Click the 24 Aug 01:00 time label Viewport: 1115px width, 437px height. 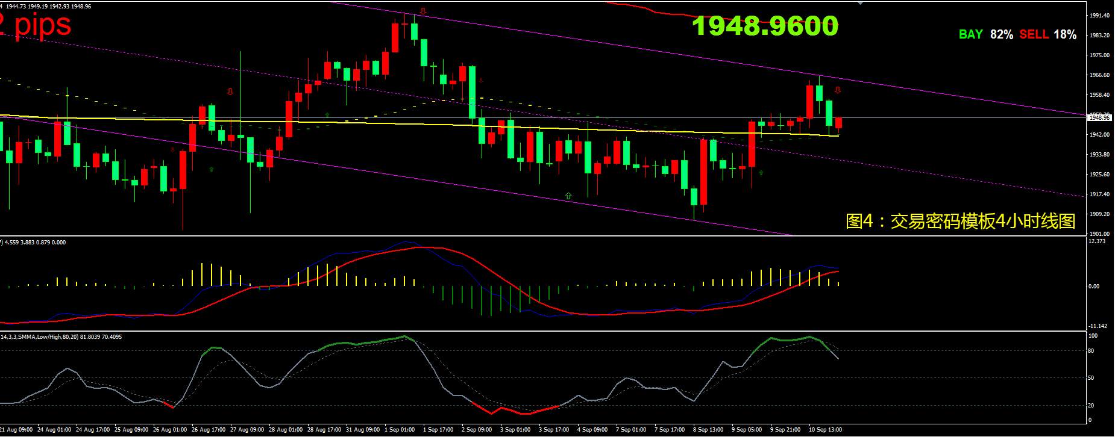coord(54,430)
